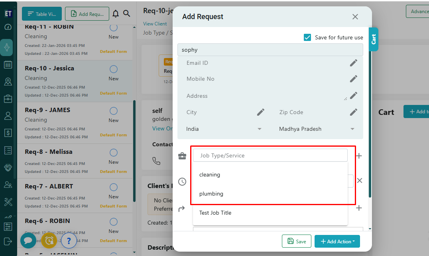Click the pencil icon next to Email ID
Image resolution: width=429 pixels, height=256 pixels.
tap(353, 63)
